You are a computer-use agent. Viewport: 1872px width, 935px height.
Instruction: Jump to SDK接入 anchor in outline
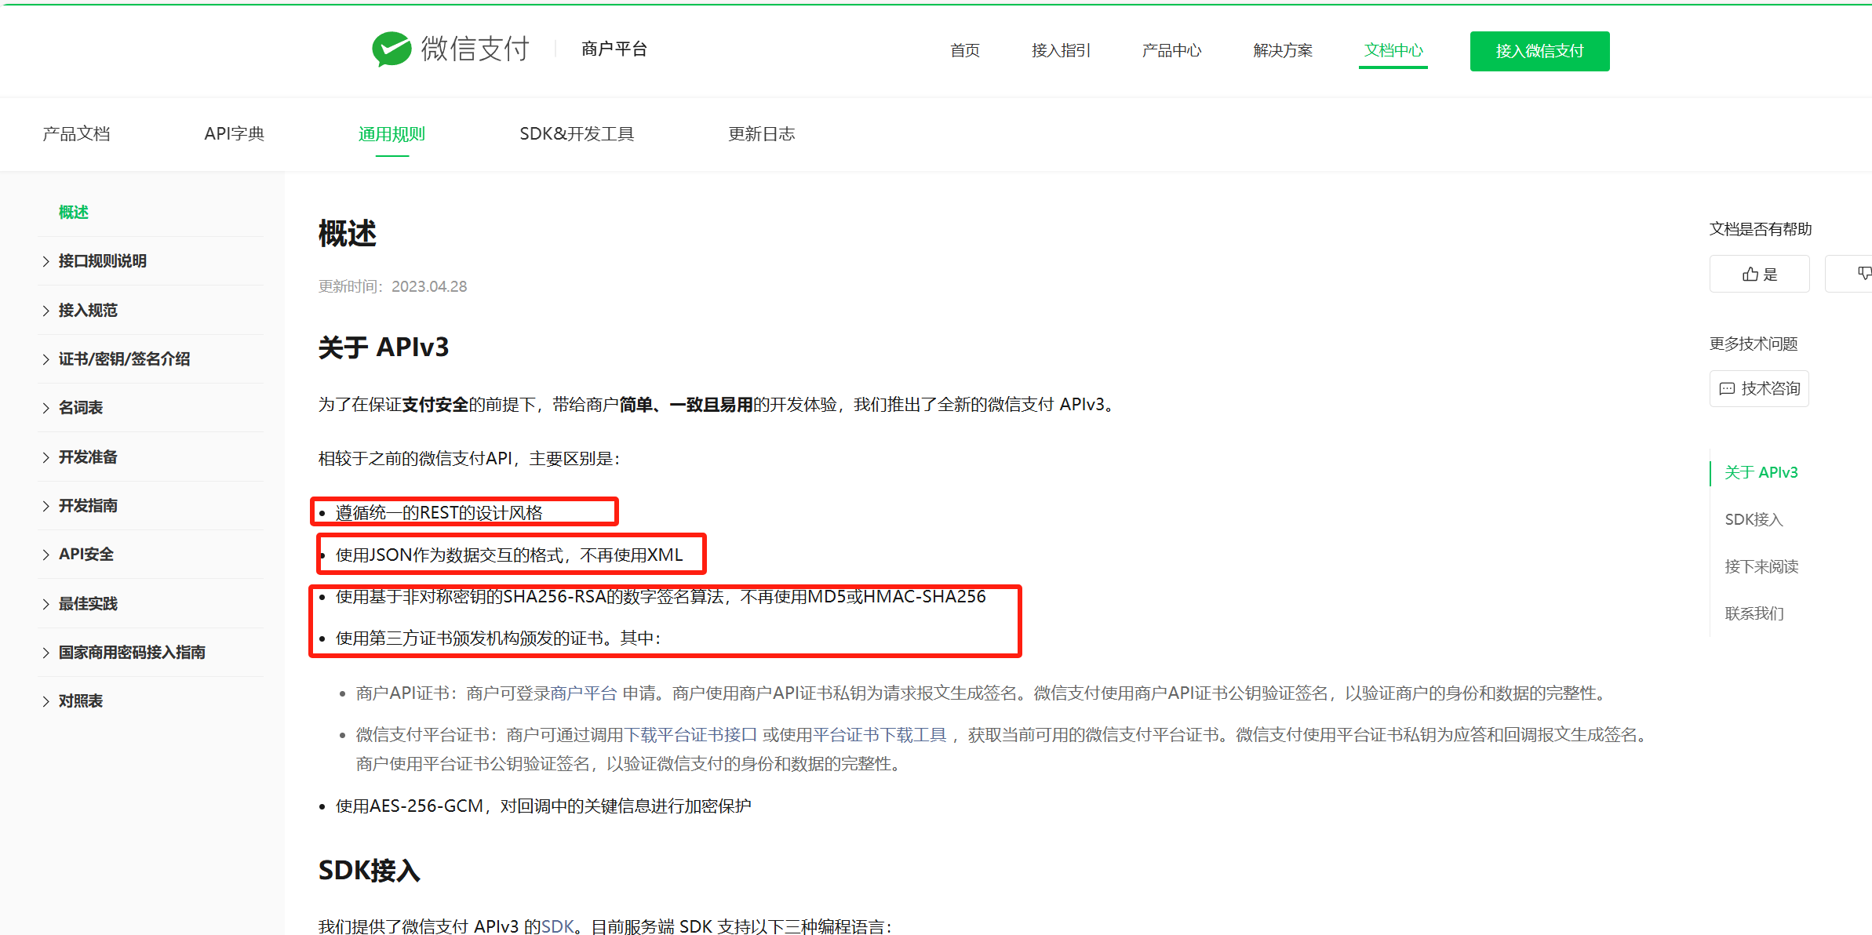pos(1754,519)
